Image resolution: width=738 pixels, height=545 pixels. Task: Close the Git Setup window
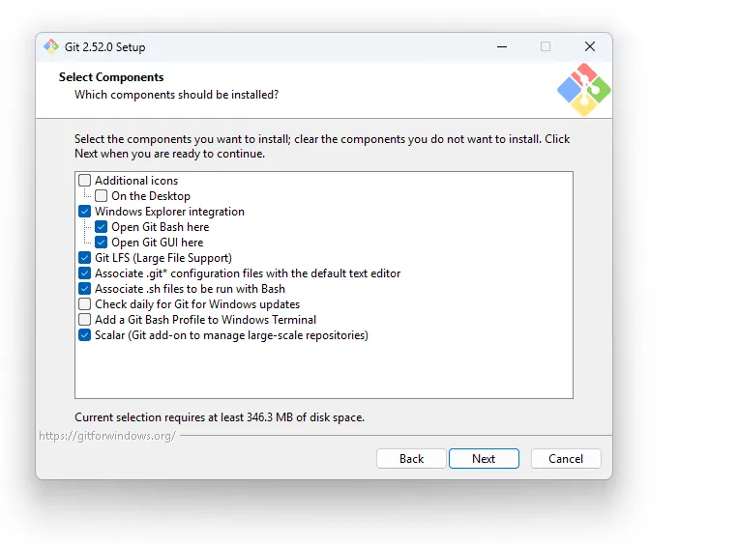(589, 46)
